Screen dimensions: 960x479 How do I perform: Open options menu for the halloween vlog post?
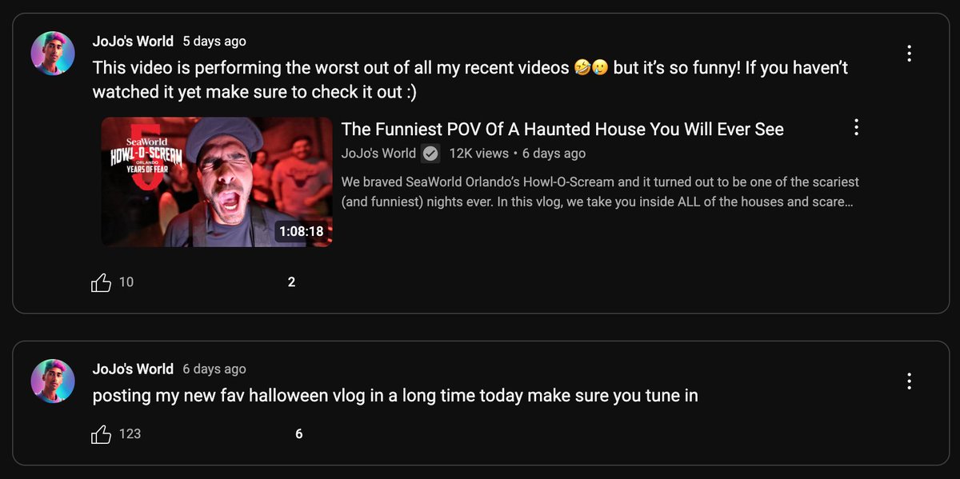click(909, 381)
